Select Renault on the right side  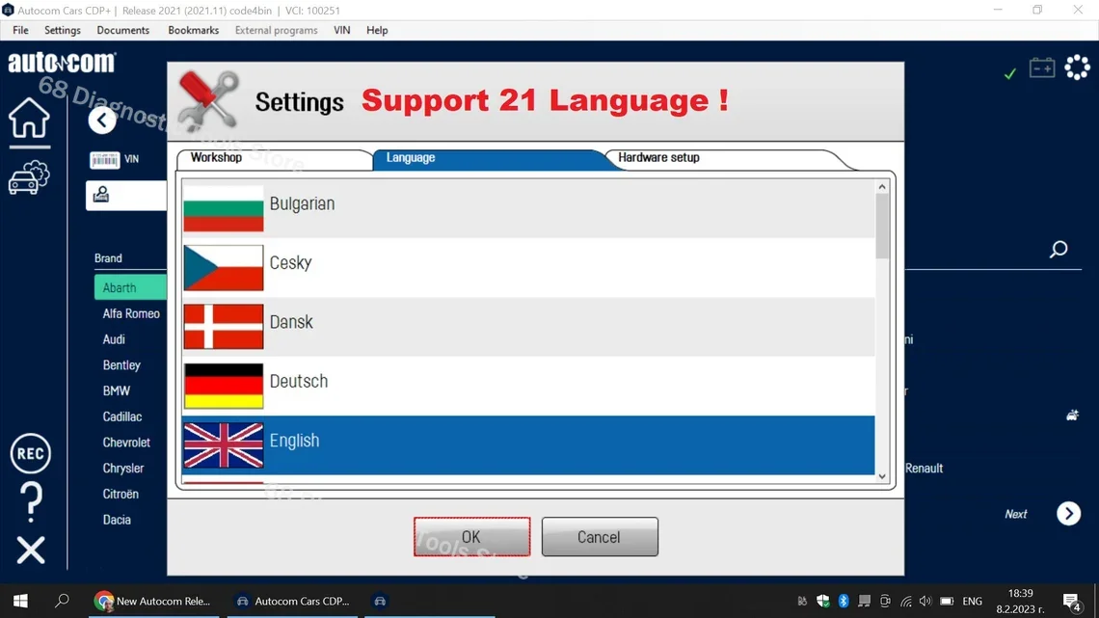tap(924, 468)
